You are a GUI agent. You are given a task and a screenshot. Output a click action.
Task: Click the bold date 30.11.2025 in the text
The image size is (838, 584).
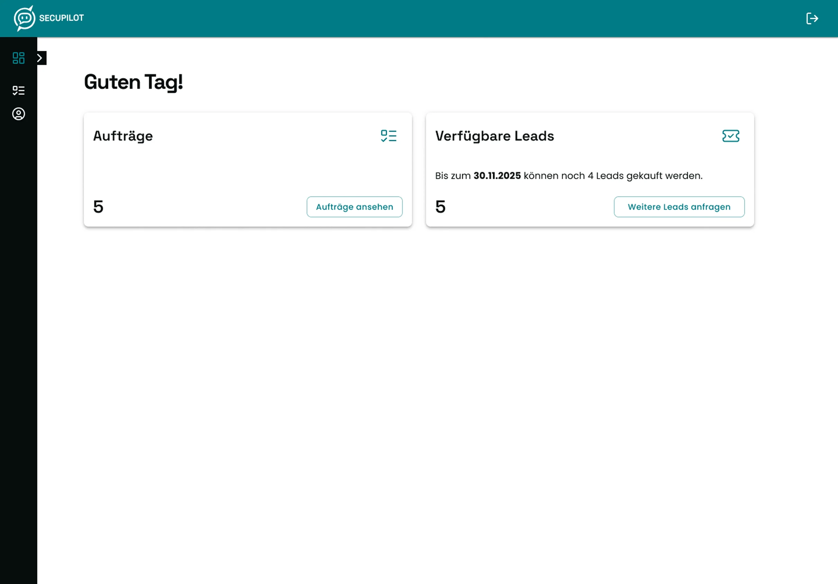pos(497,175)
